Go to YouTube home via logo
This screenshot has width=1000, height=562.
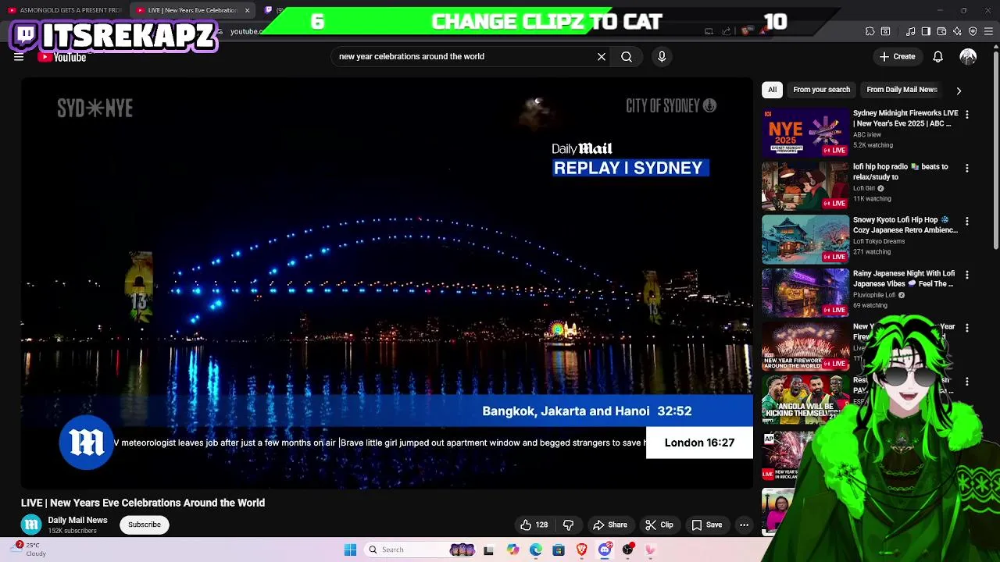tap(62, 57)
